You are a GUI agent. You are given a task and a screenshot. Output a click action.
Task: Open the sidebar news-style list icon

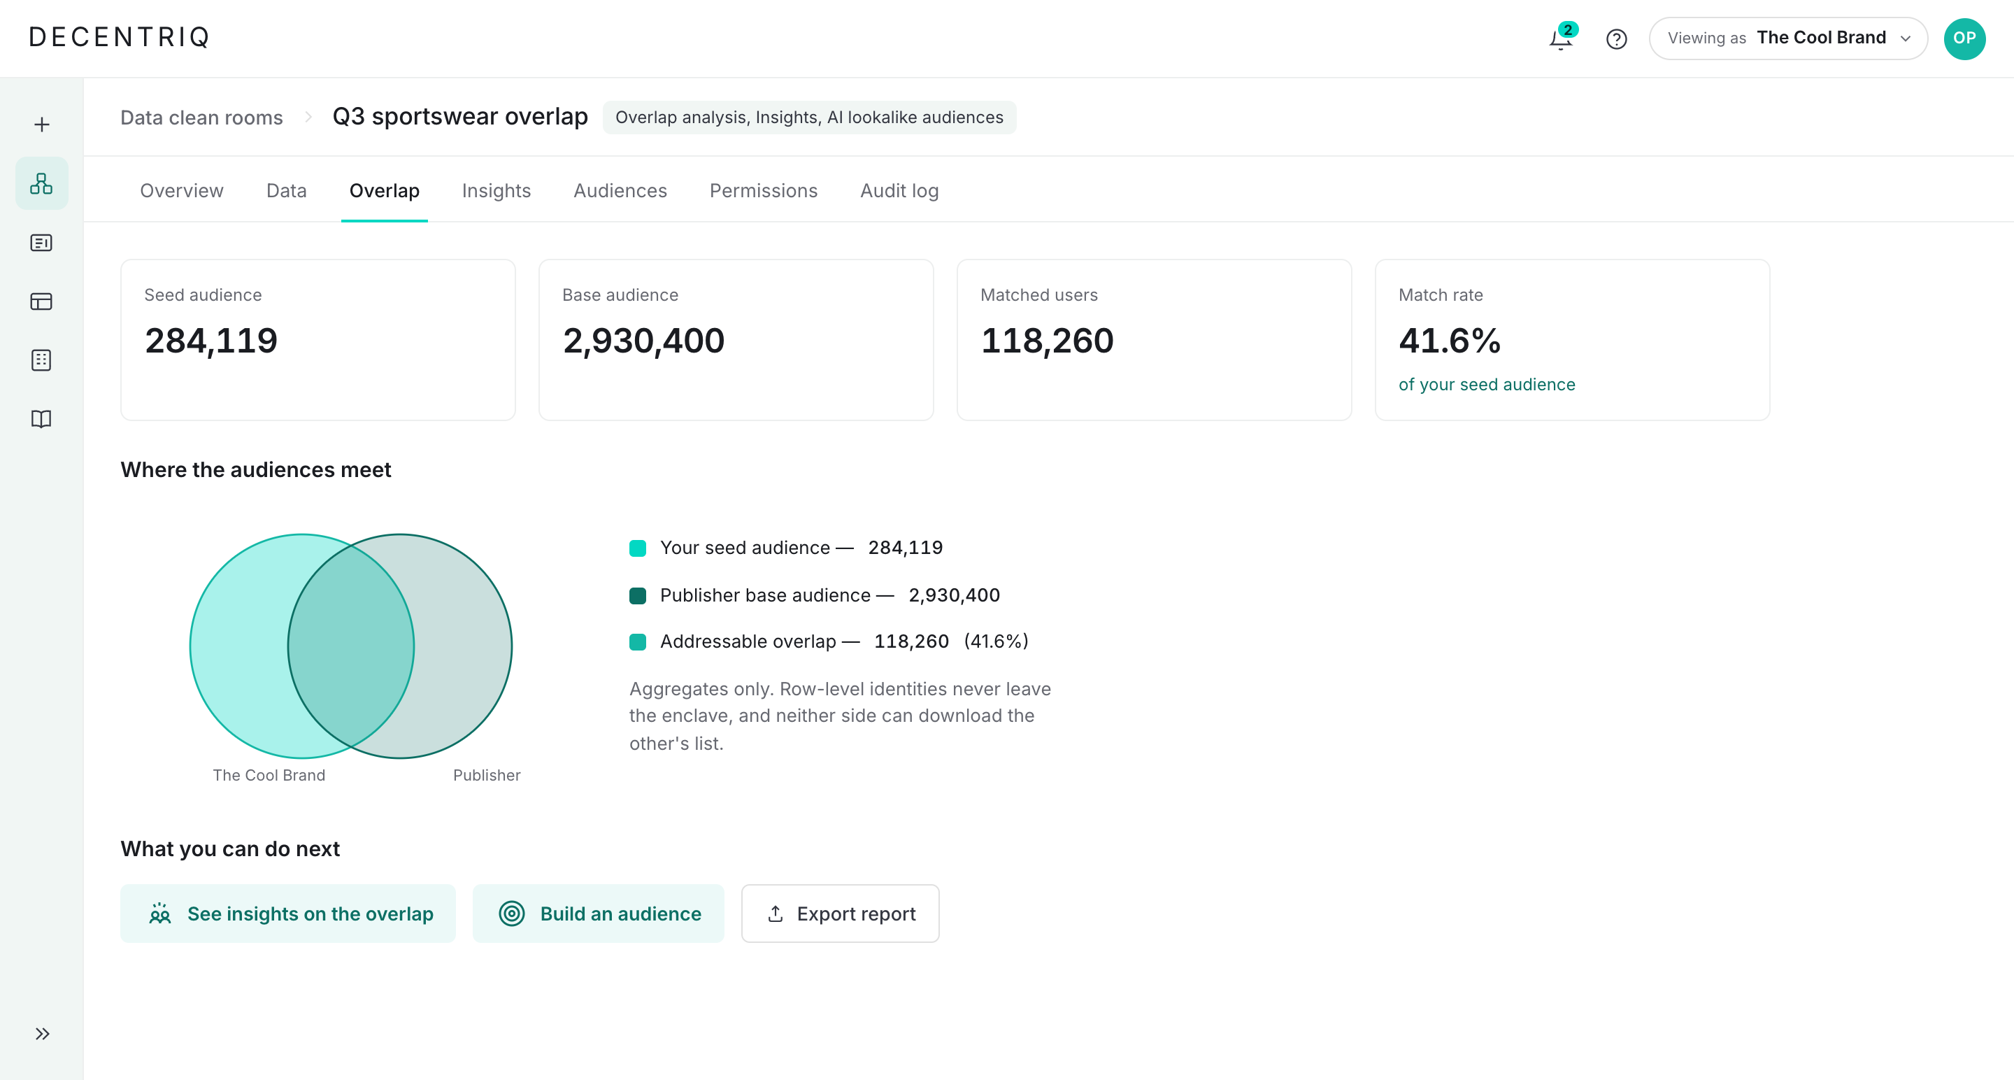[41, 243]
